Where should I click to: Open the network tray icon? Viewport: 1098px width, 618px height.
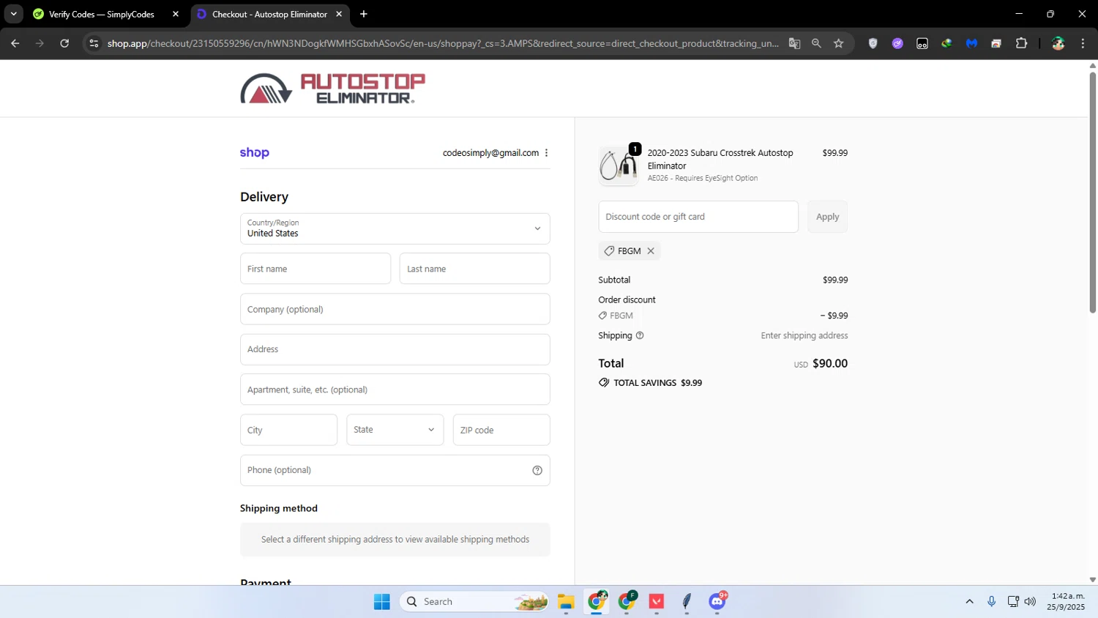[1013, 602]
